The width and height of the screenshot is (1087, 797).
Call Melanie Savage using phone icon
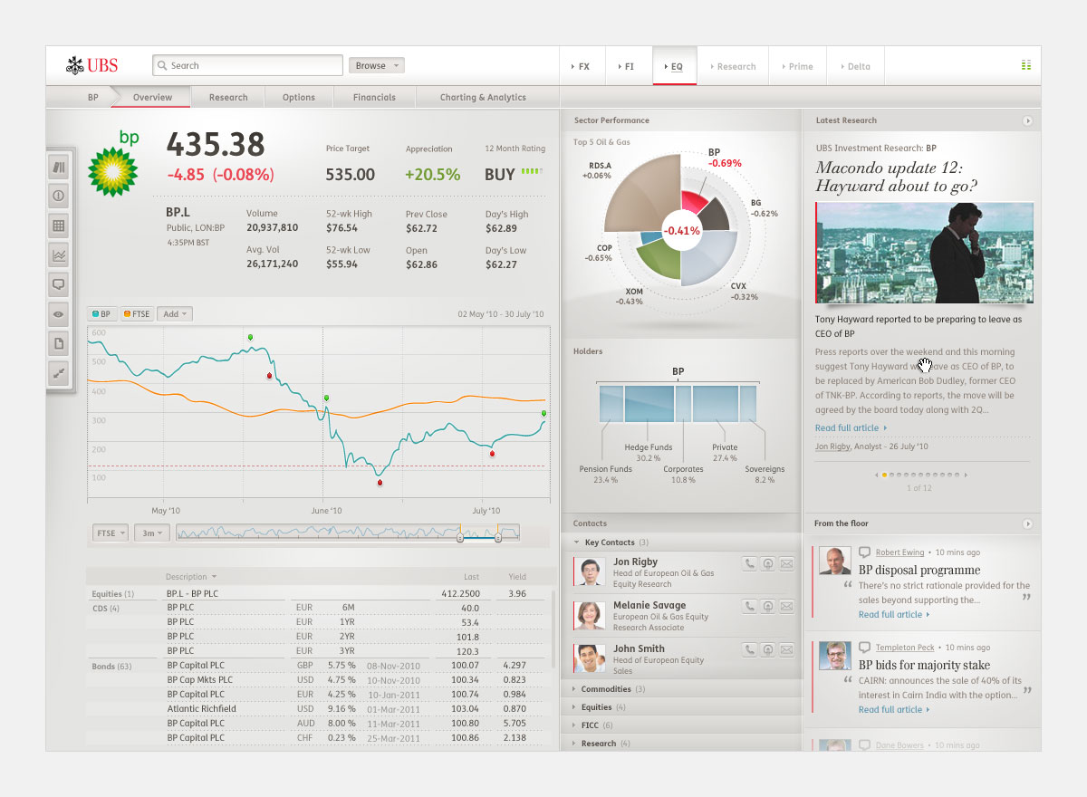click(x=749, y=607)
